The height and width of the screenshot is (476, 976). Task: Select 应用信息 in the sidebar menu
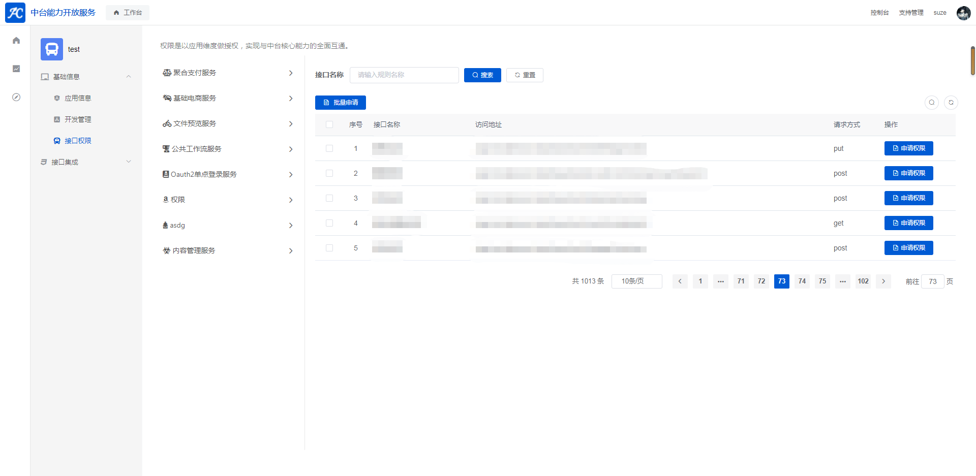point(78,98)
